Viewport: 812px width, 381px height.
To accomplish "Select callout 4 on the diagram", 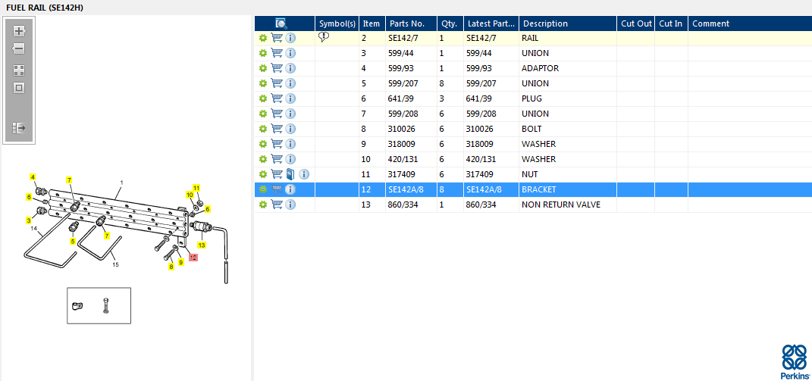I will [33, 177].
